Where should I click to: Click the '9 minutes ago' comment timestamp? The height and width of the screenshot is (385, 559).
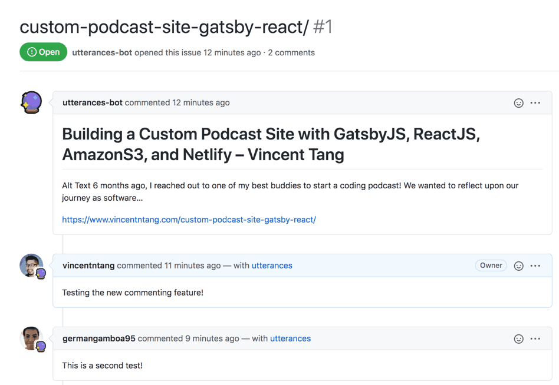click(212, 338)
